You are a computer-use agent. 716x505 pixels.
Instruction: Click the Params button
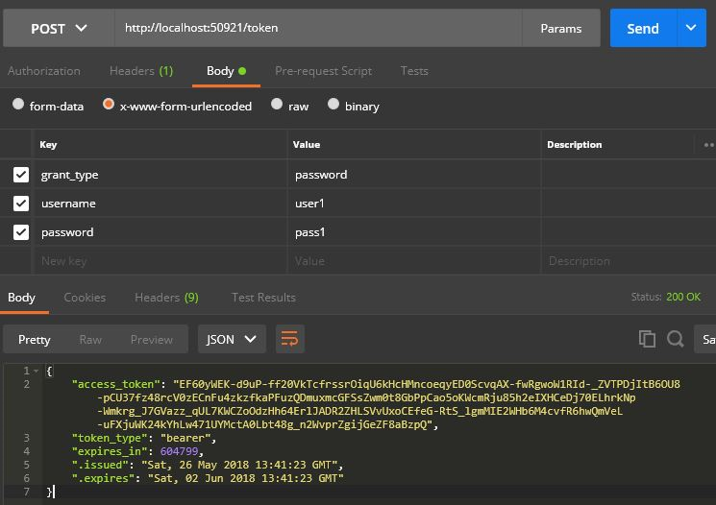point(561,29)
